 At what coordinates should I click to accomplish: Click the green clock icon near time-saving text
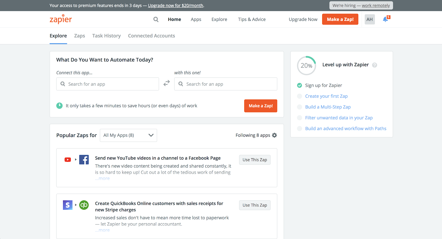click(x=59, y=106)
